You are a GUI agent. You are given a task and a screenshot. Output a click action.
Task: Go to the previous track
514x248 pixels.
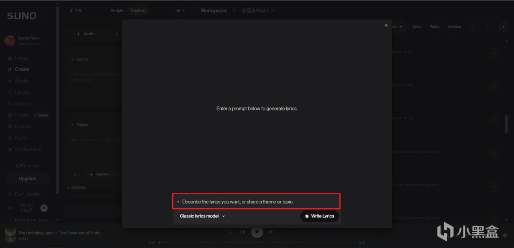point(243,232)
